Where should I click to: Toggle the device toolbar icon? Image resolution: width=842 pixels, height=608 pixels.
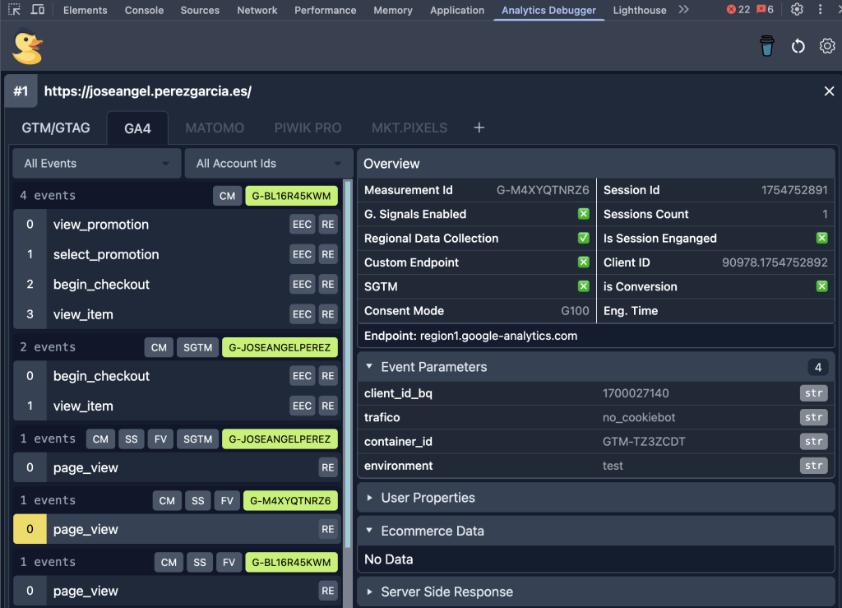[38, 9]
